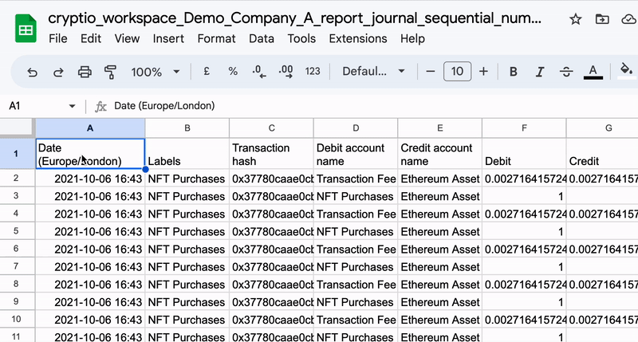638x342 pixels.
Task: Click the formula bar text
Action: coord(164,106)
